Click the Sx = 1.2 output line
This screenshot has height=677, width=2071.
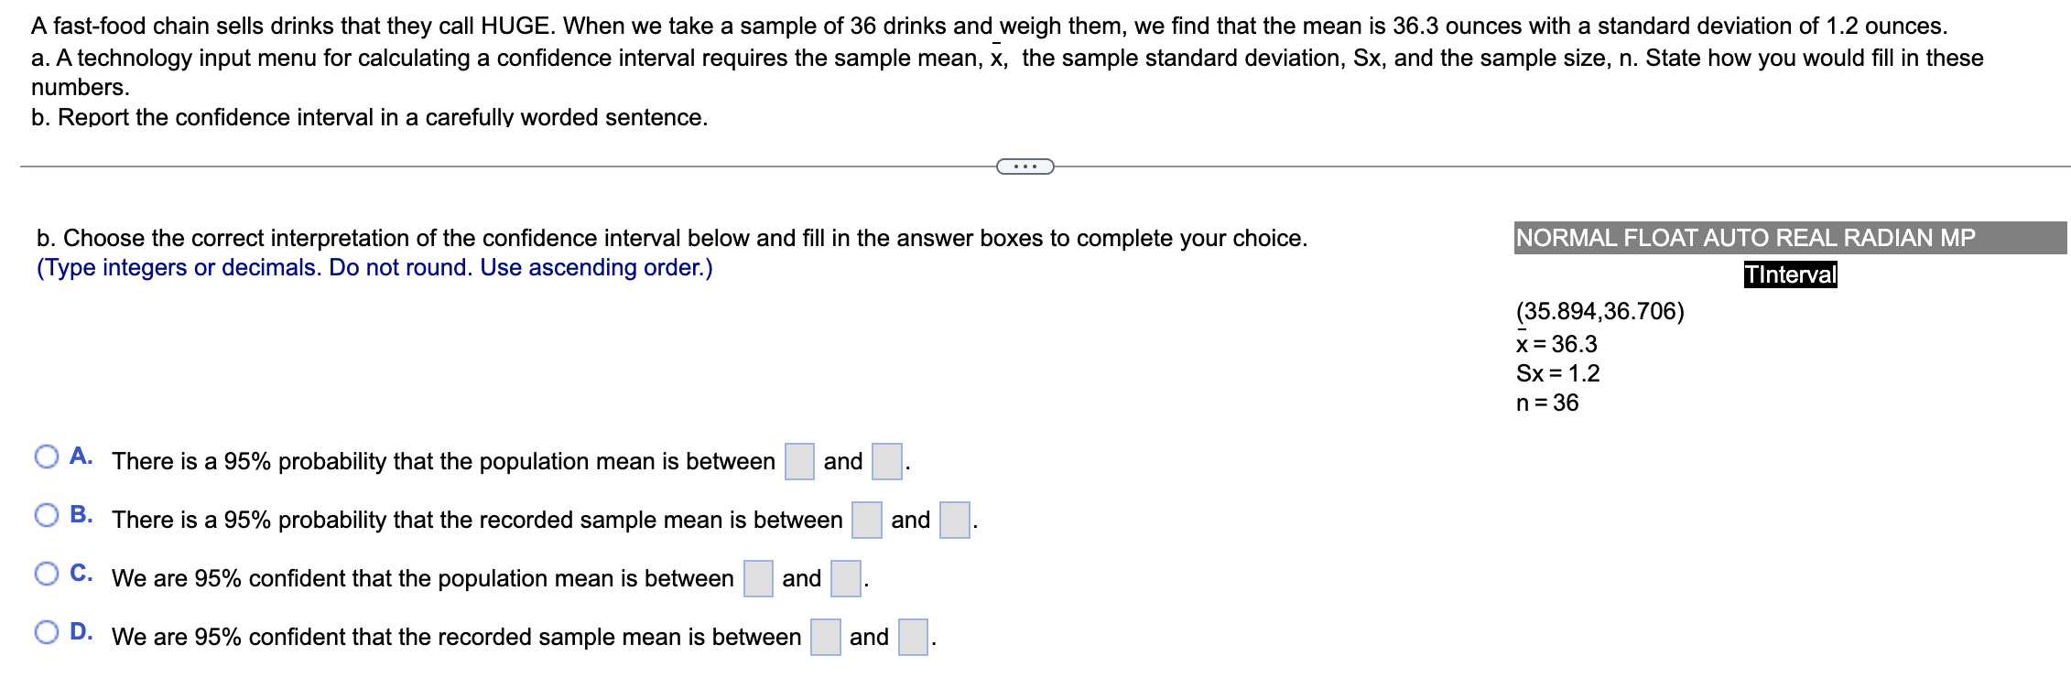click(1557, 373)
